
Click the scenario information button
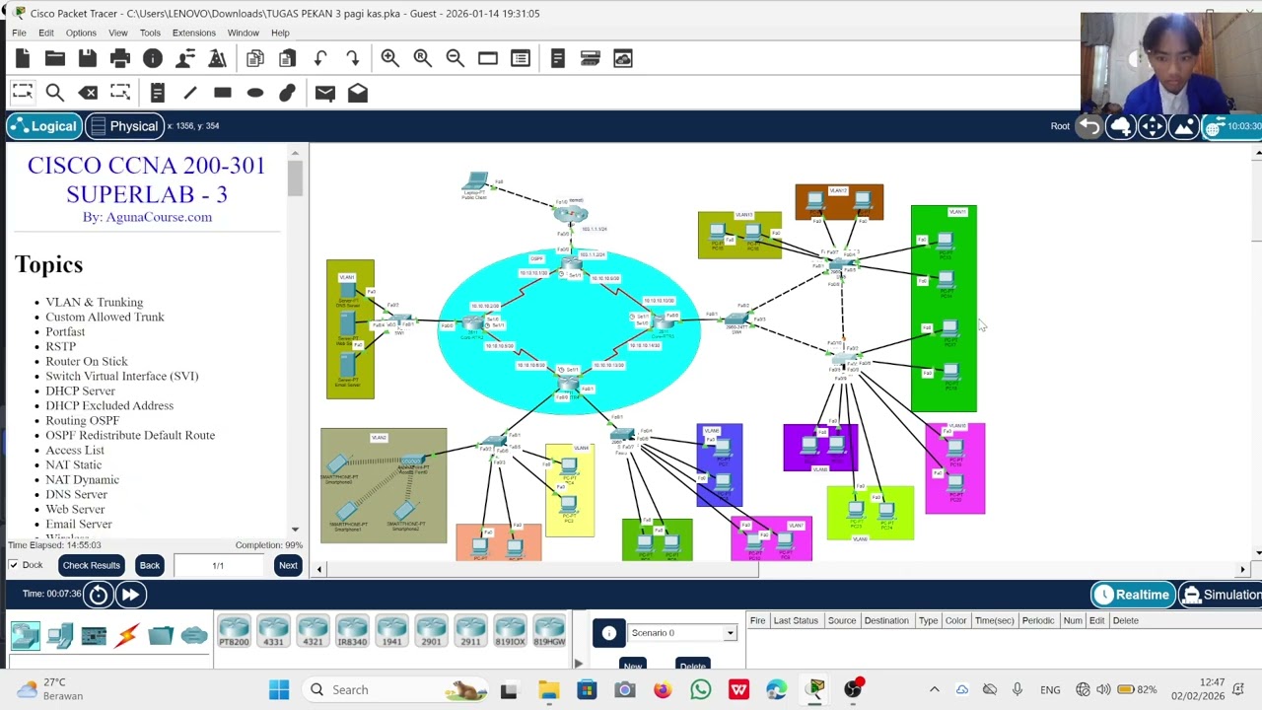tap(609, 633)
